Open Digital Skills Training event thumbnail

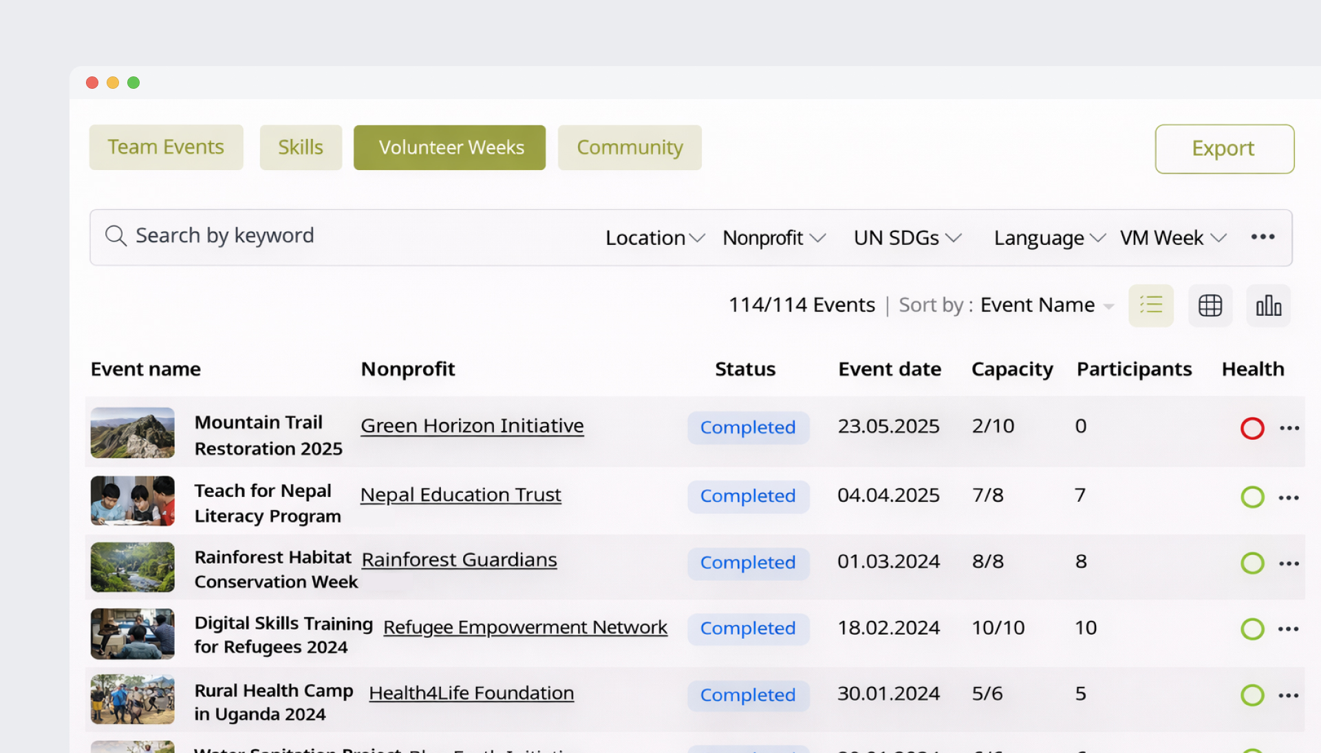pyautogui.click(x=133, y=633)
